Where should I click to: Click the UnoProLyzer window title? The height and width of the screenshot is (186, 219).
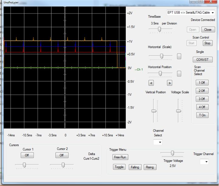[x=11, y=2]
